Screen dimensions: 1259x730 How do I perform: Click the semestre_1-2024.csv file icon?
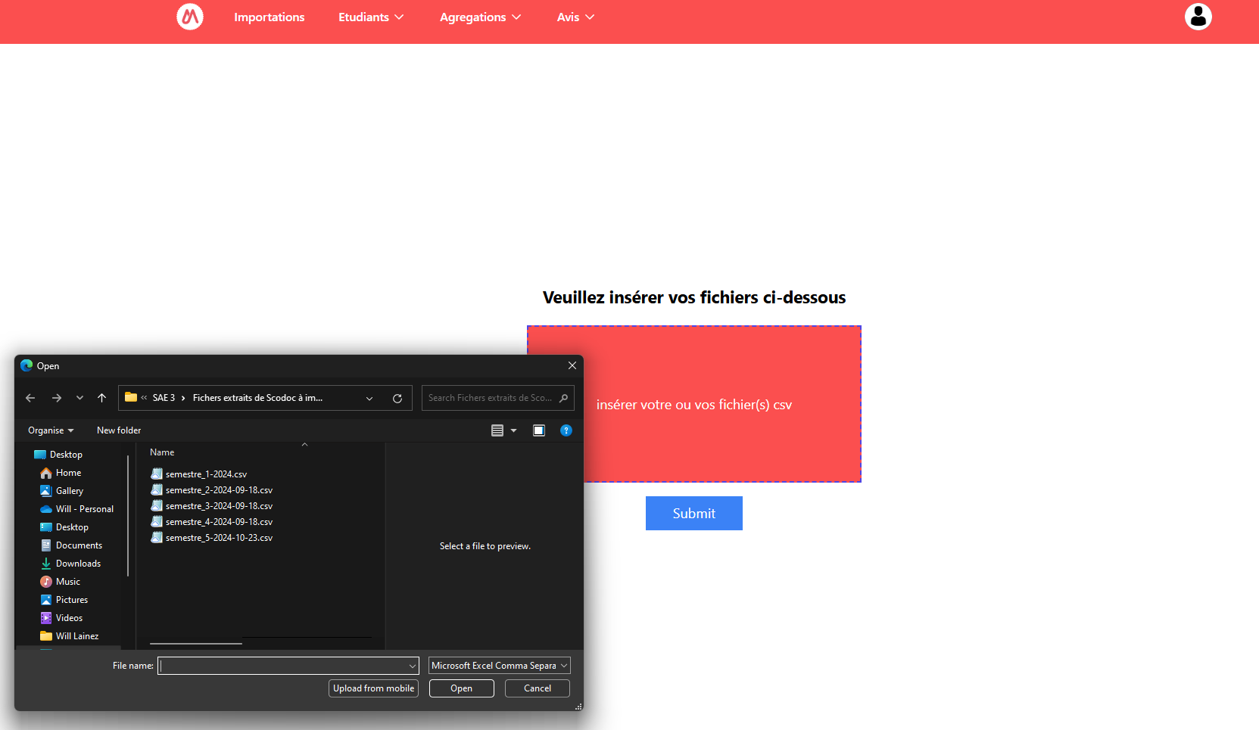click(157, 474)
